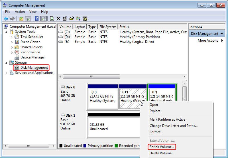Click the Storage icon in tree
228x158 pixels.
11,62
